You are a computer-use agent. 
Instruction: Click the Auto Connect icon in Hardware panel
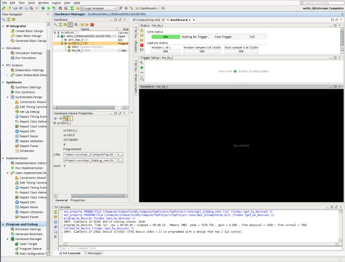tap(60, 24)
